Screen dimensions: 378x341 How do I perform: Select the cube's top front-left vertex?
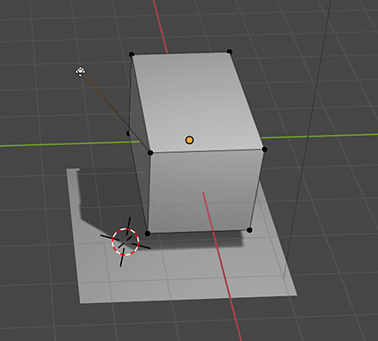click(150, 153)
